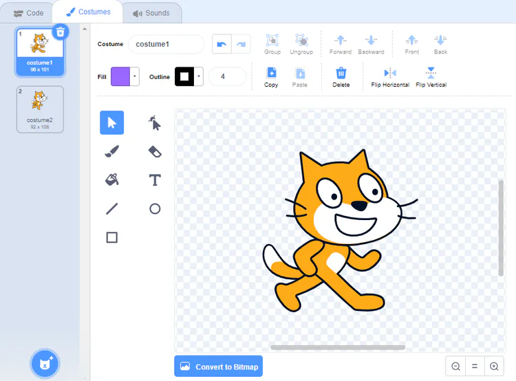This screenshot has width=516, height=381.
Task: Open the Choose a Costume cat button
Action: pos(45,364)
